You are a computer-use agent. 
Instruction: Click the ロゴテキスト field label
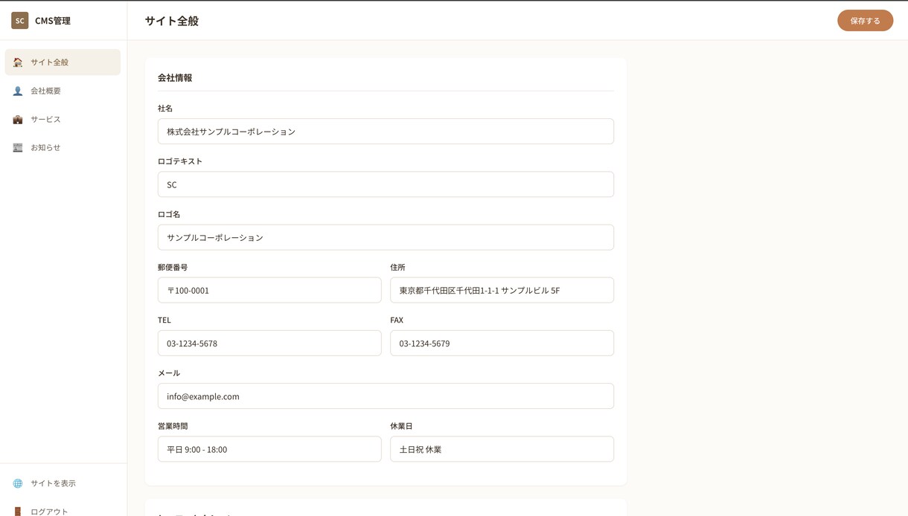180,161
